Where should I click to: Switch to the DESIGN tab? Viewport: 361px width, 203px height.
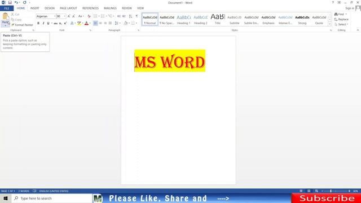coord(50,8)
